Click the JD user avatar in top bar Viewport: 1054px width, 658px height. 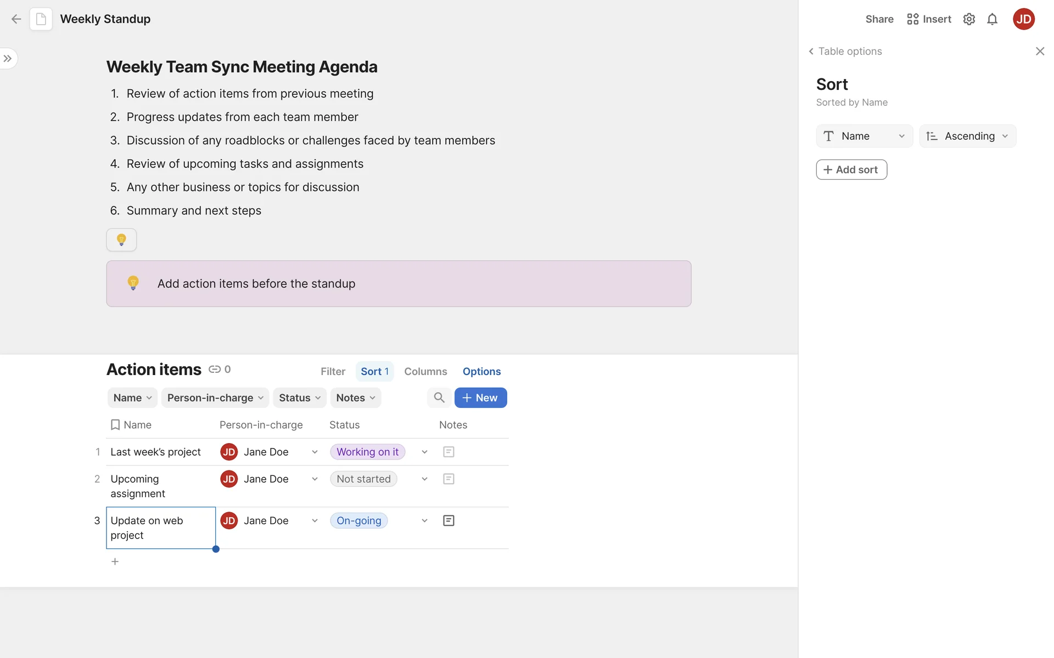click(x=1023, y=19)
